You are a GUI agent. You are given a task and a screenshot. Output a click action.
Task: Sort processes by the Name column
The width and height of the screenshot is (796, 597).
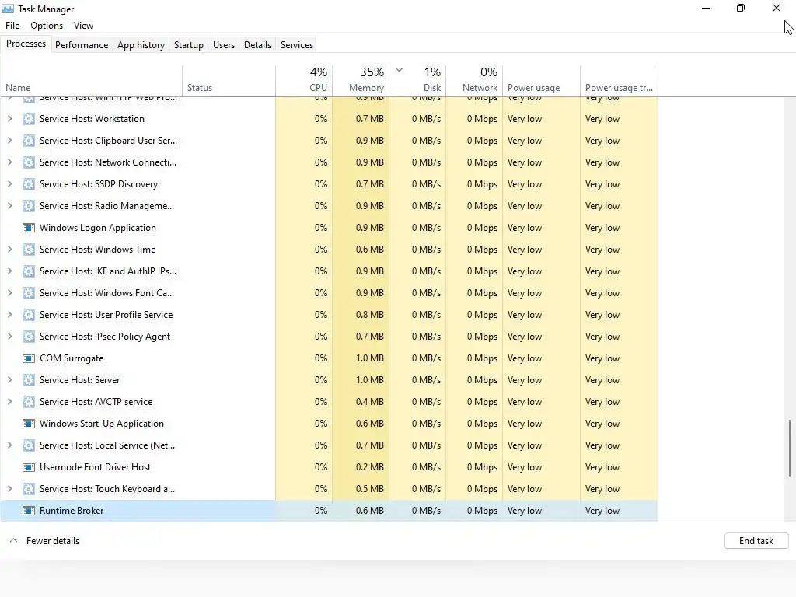[x=92, y=81]
